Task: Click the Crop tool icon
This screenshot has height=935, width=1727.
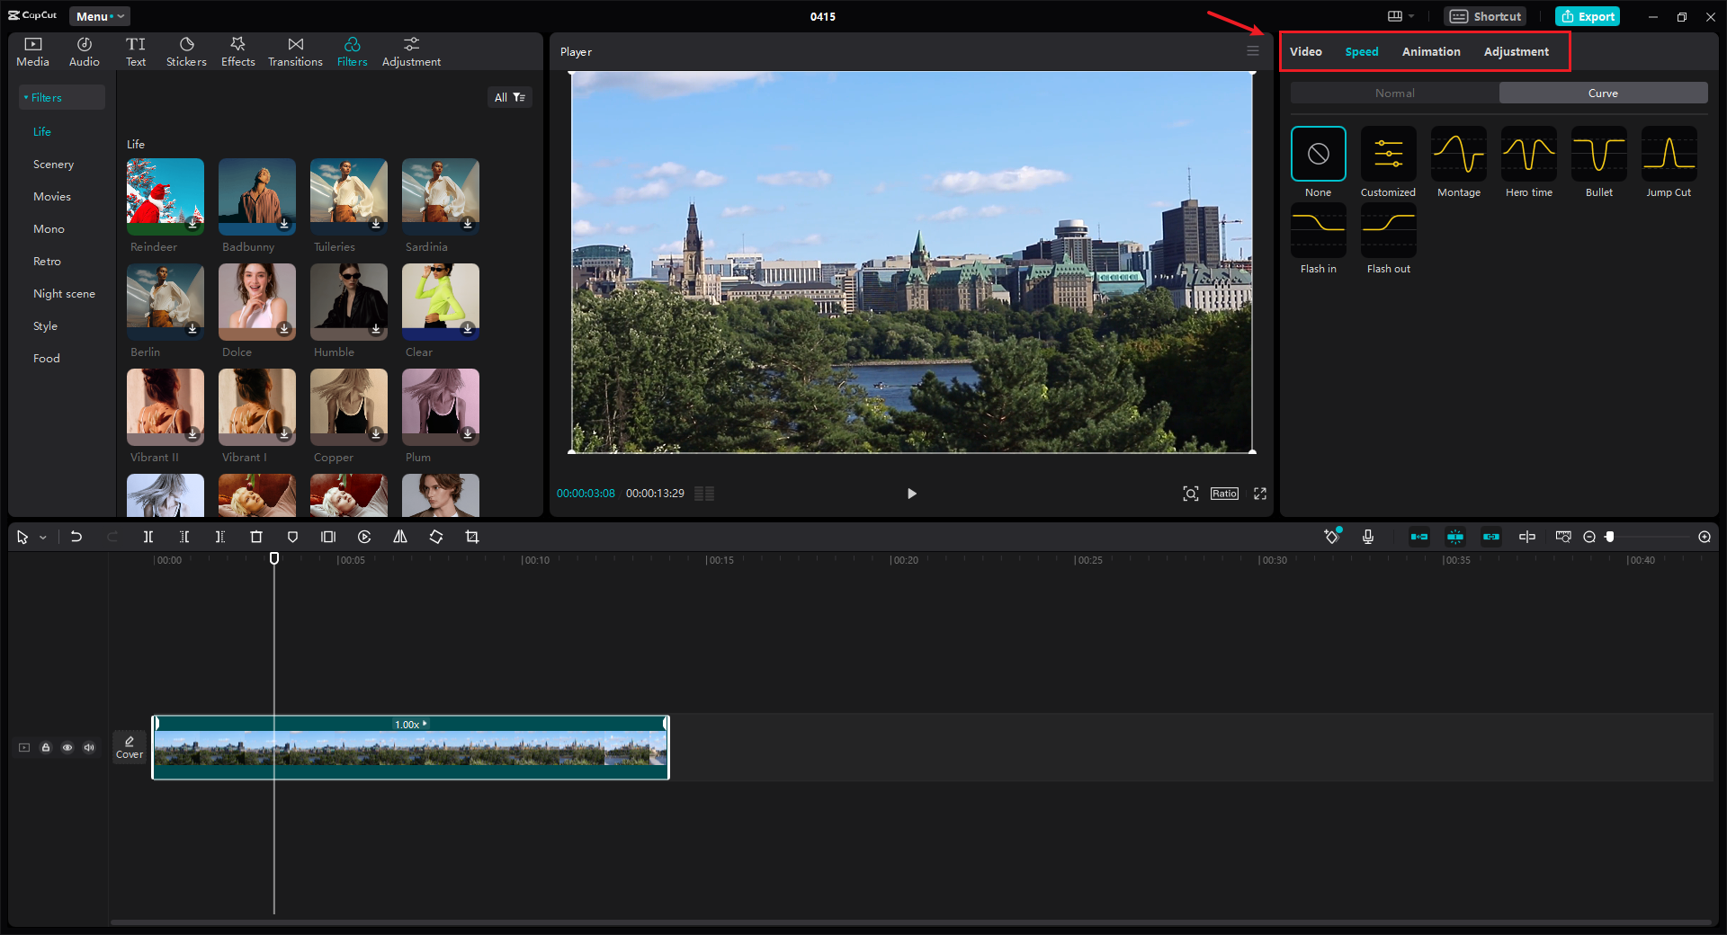Action: coord(472,537)
